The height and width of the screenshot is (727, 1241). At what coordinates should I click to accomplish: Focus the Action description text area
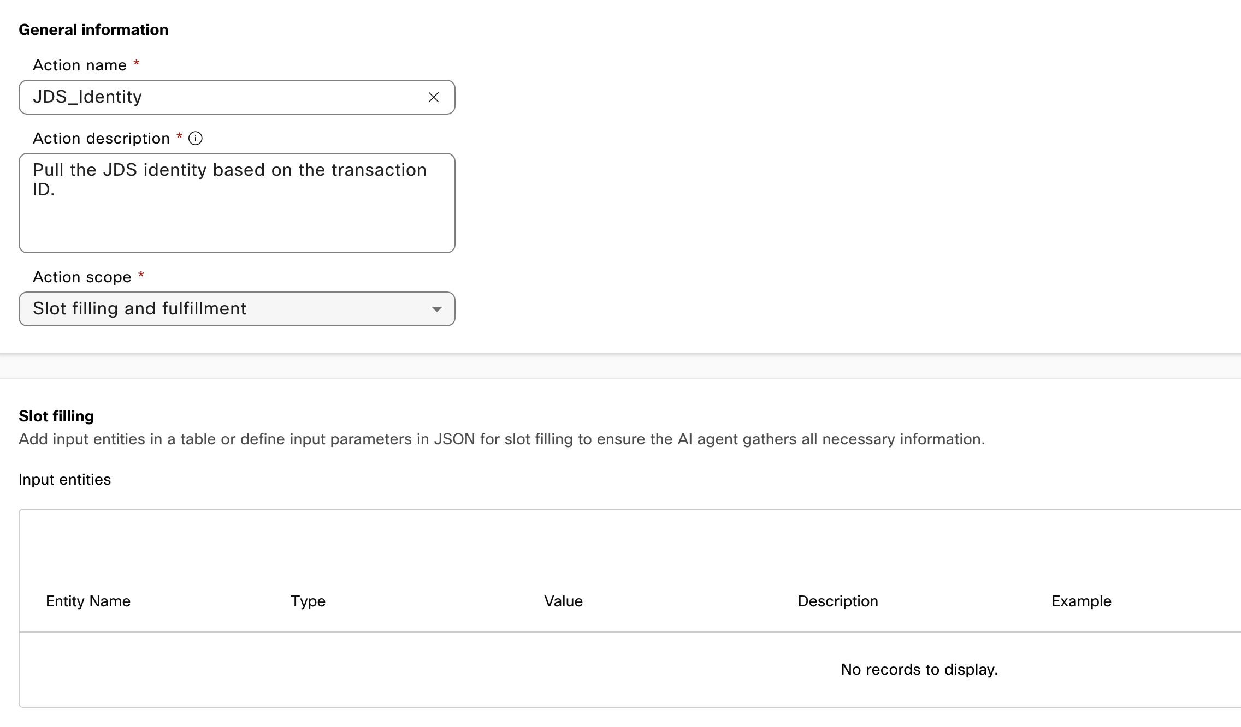tap(237, 203)
